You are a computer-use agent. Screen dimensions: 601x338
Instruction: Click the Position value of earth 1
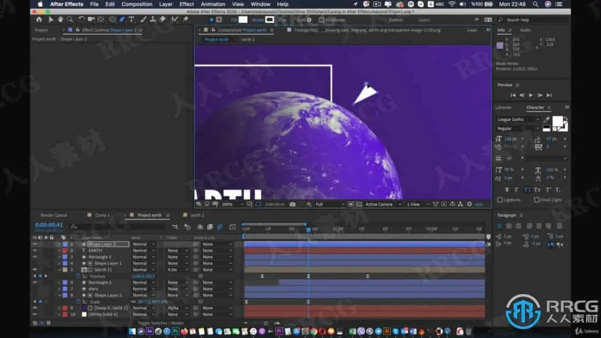click(x=143, y=276)
